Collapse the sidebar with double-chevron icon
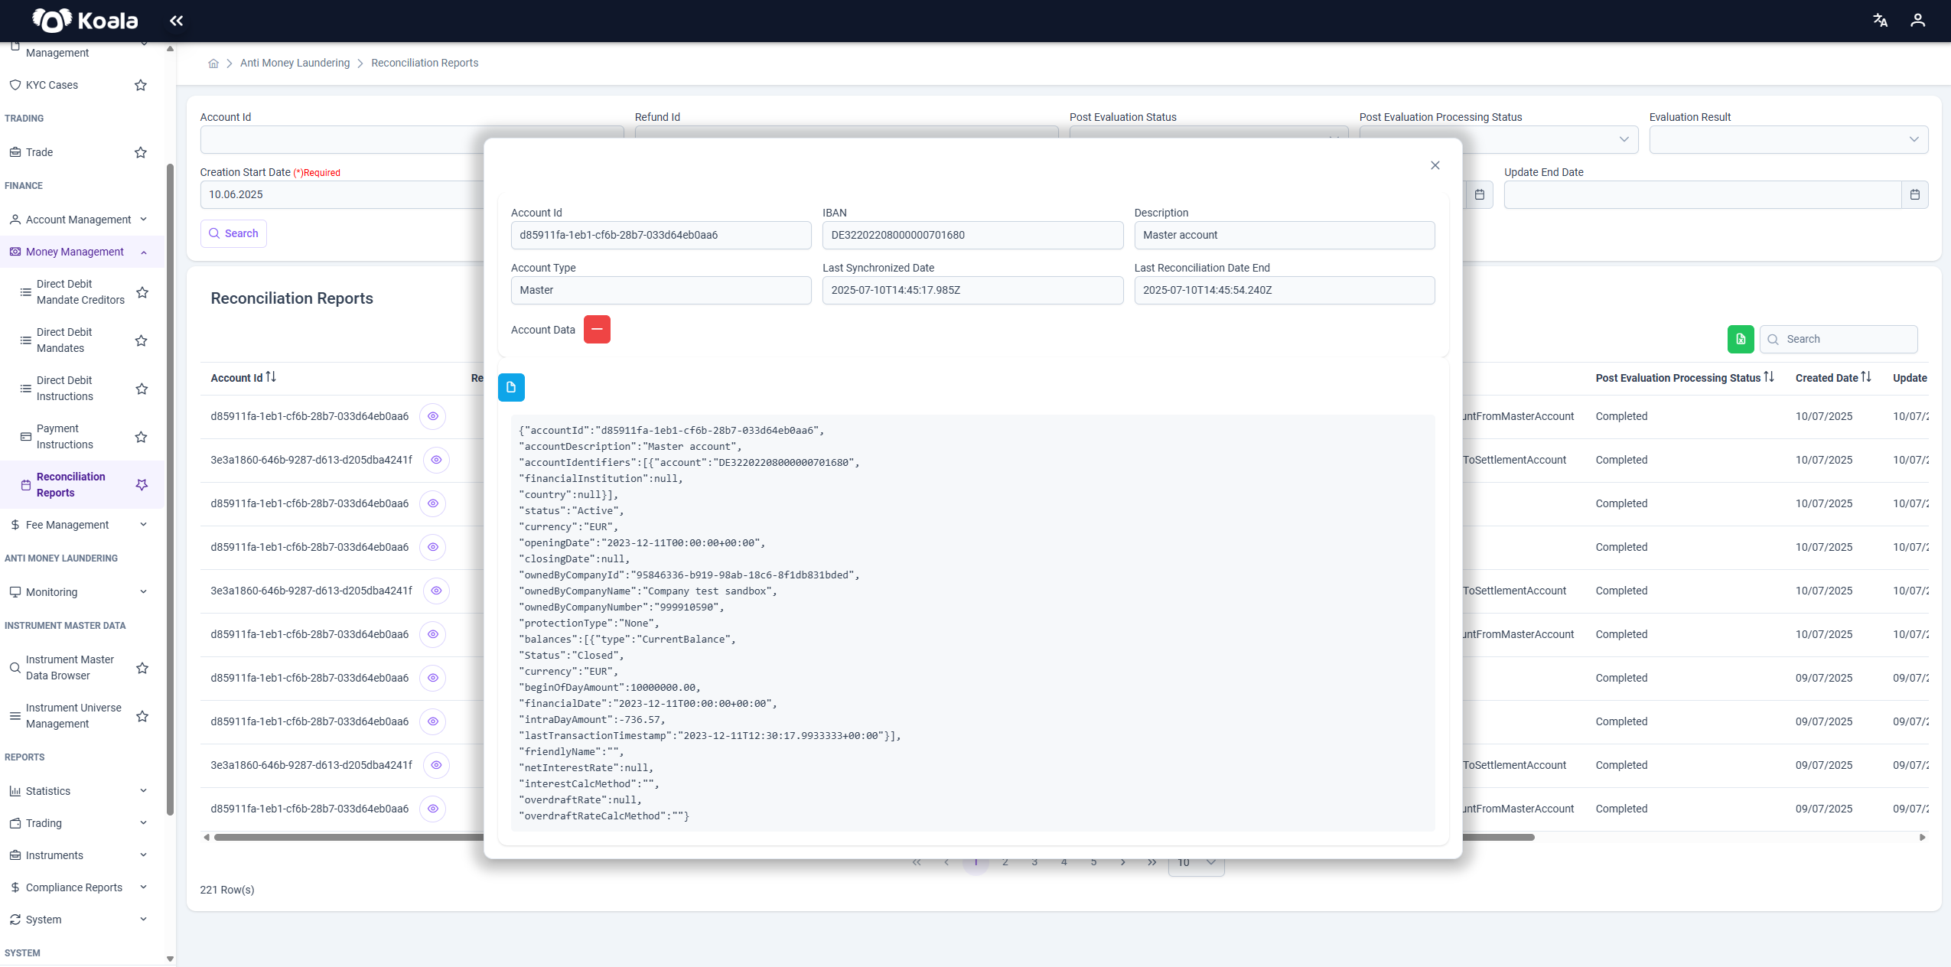 pos(176,21)
